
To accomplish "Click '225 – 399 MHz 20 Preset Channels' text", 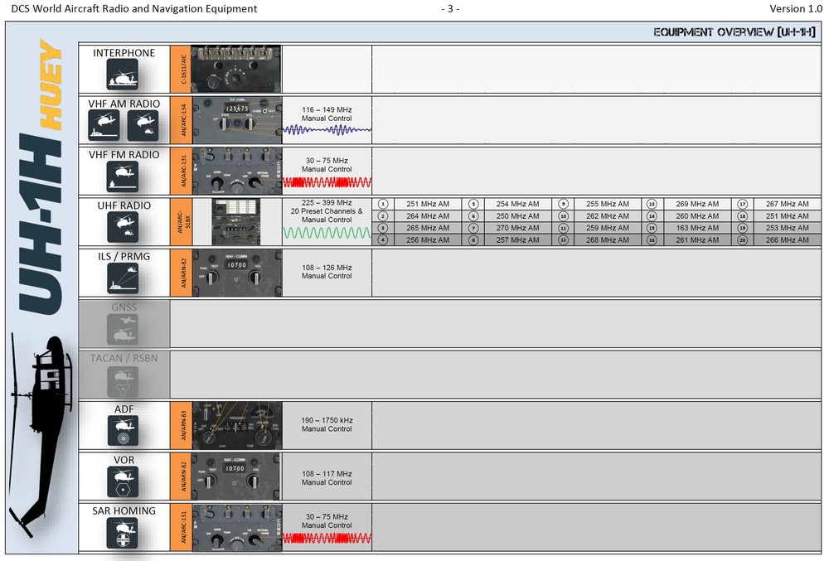I will [327, 206].
